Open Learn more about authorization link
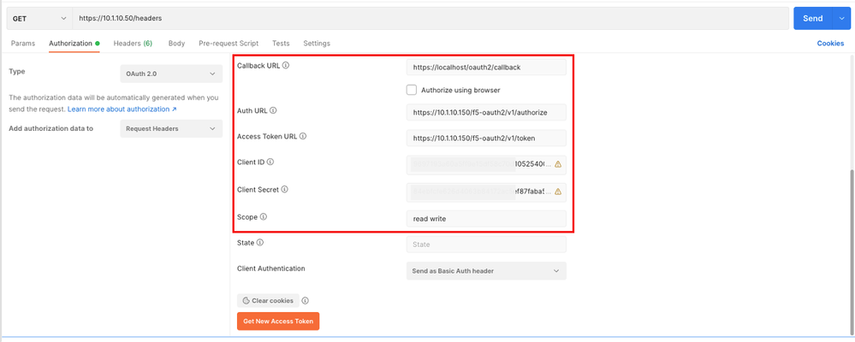This screenshot has height=342, width=855. click(x=122, y=109)
